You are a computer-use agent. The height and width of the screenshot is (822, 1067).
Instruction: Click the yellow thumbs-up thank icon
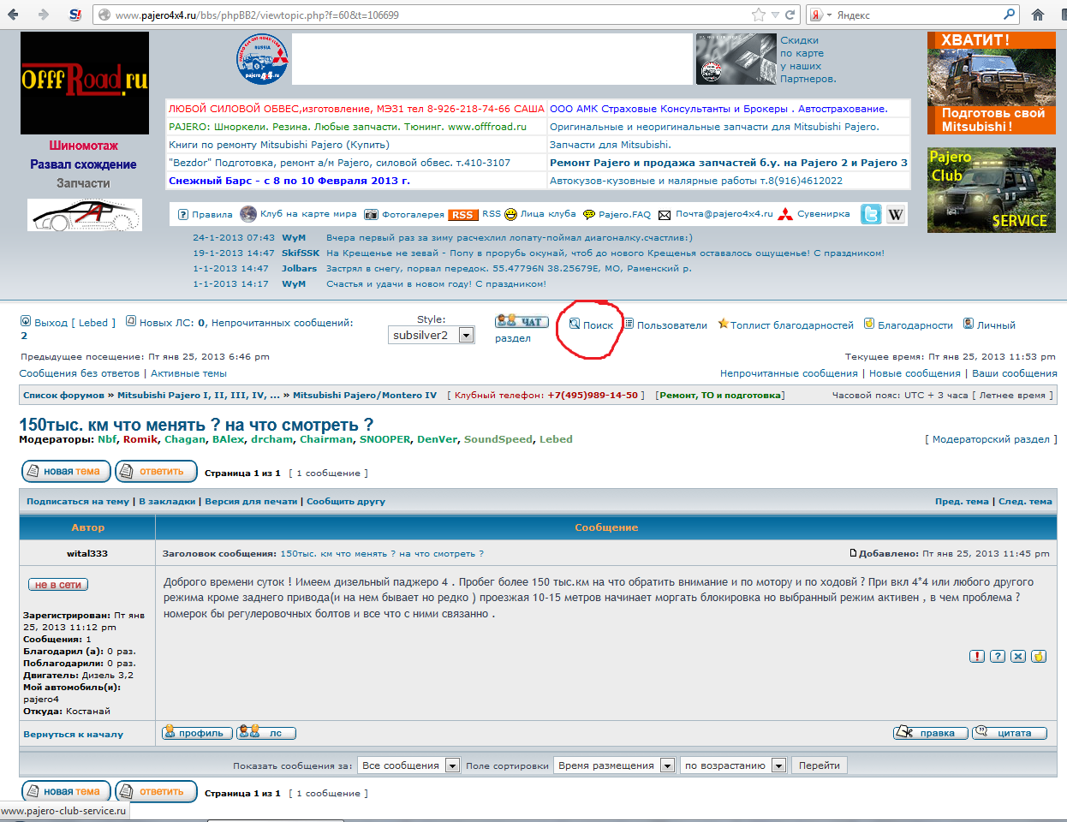pyautogui.click(x=1039, y=656)
